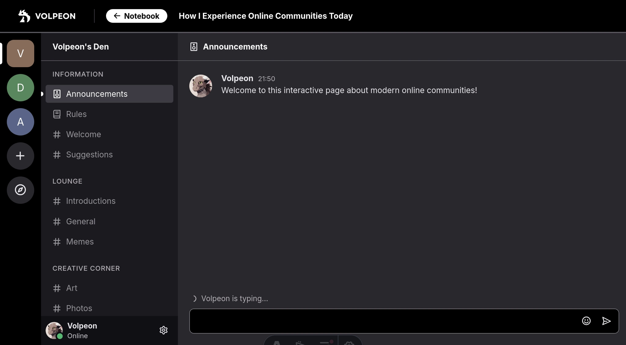
Task: Open the Welcome channel
Action: 83,134
